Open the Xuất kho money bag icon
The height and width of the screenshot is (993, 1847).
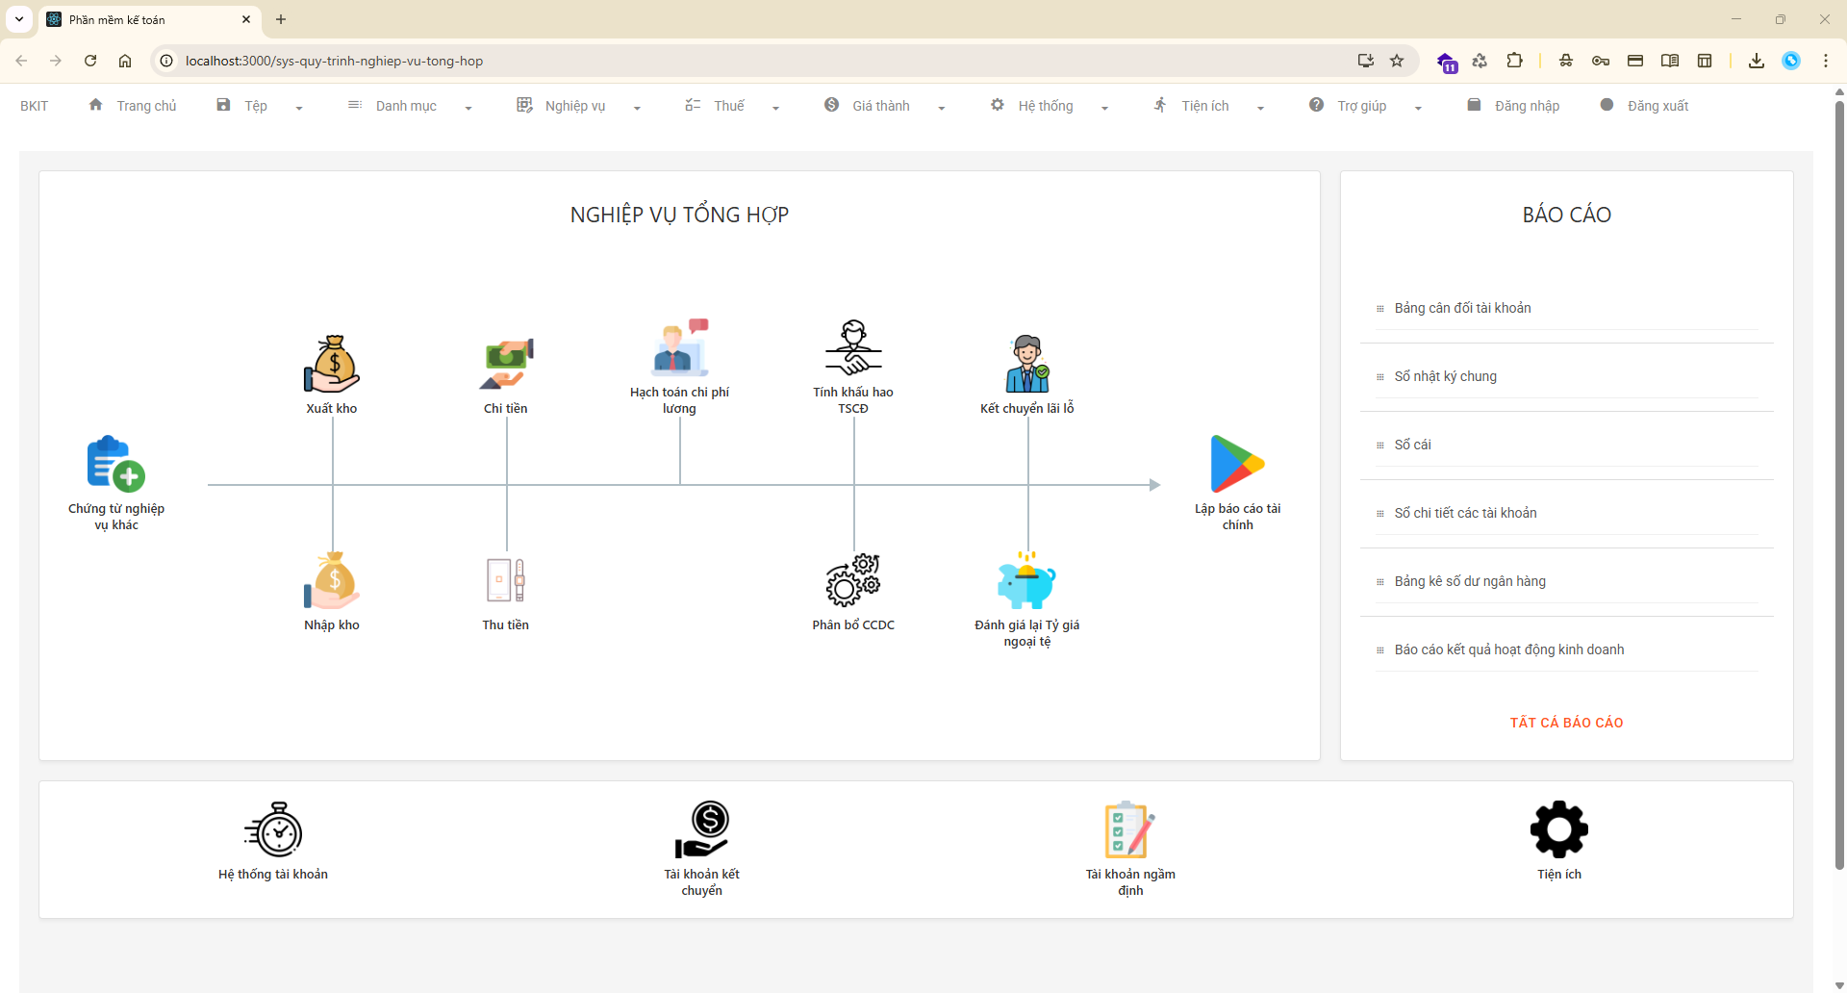[x=332, y=364]
